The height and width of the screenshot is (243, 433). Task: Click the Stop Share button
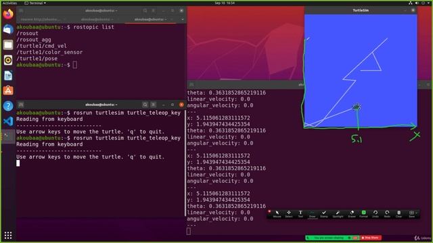(x=370, y=238)
